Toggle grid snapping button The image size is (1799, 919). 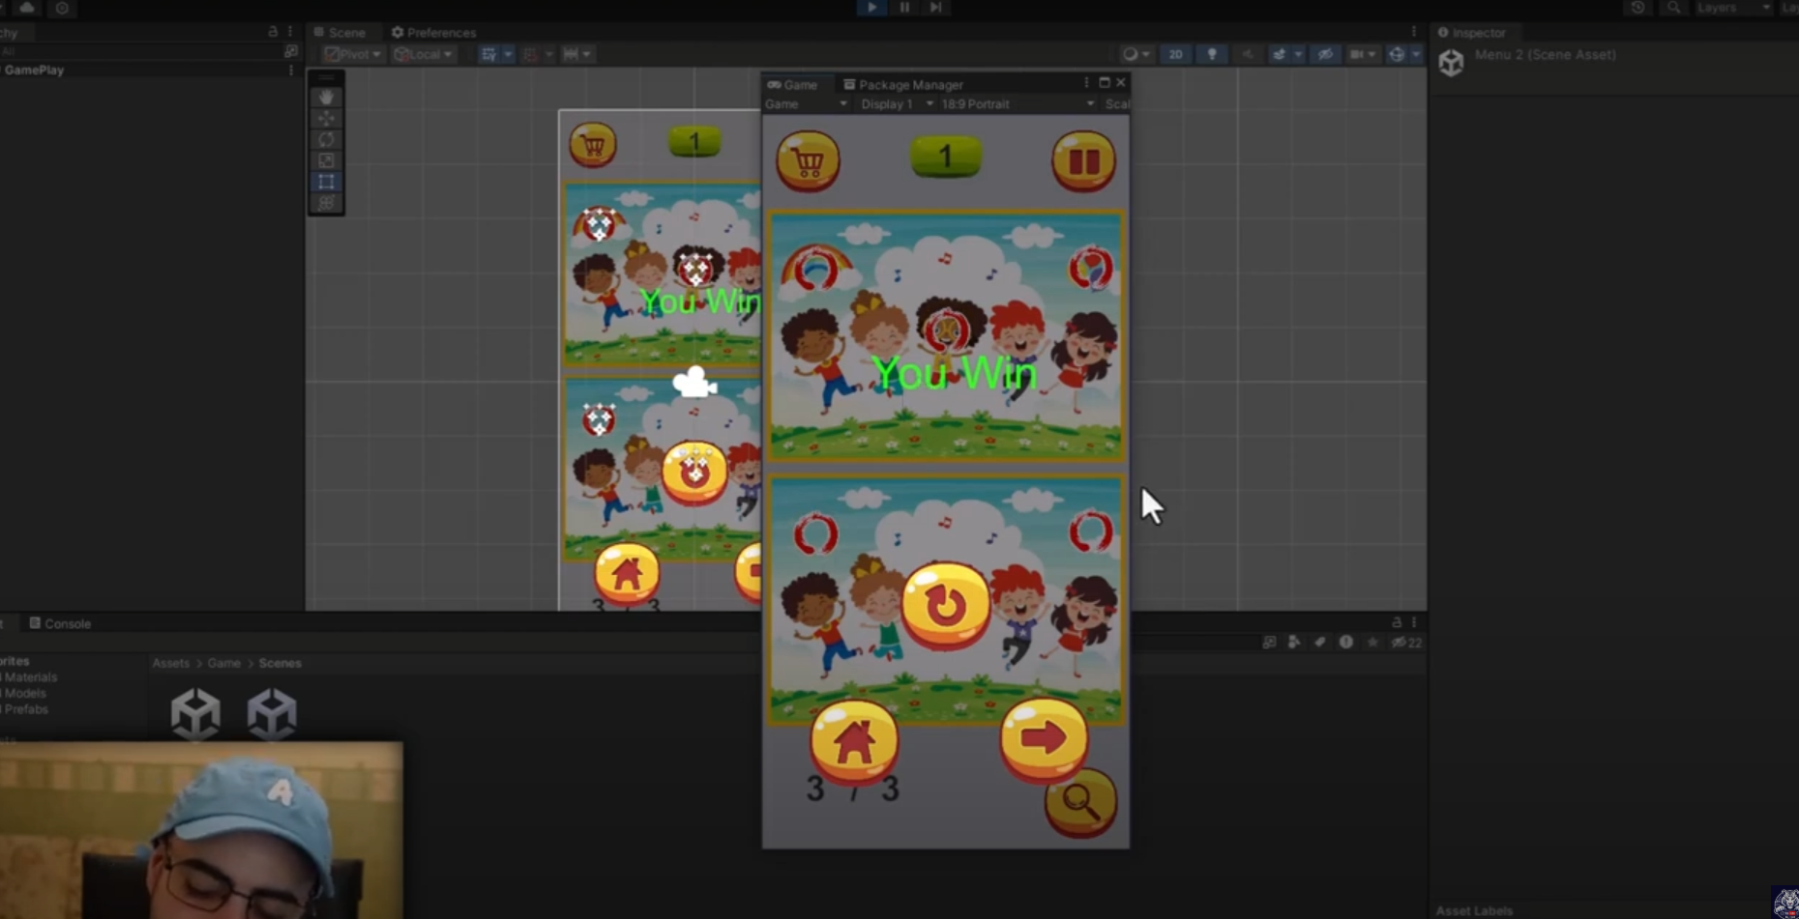530,54
